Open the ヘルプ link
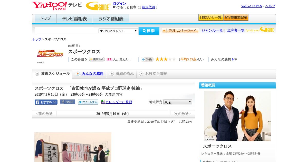The width and height of the screenshot is (308, 162). click(270, 6)
